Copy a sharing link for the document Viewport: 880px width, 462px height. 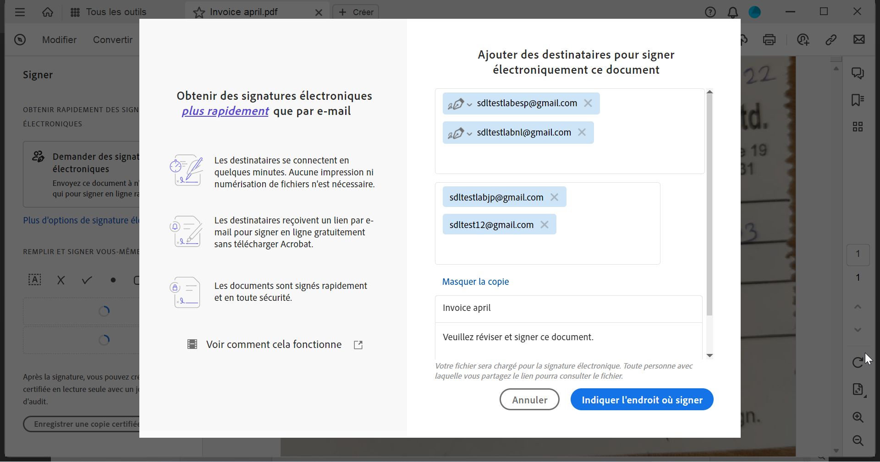831,40
